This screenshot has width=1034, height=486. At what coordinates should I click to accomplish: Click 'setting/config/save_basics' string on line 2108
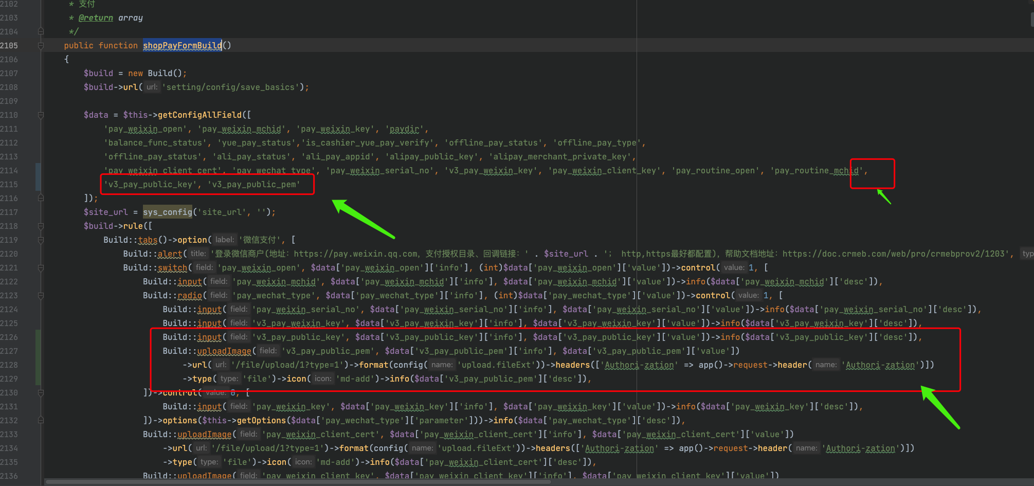pyautogui.click(x=230, y=87)
